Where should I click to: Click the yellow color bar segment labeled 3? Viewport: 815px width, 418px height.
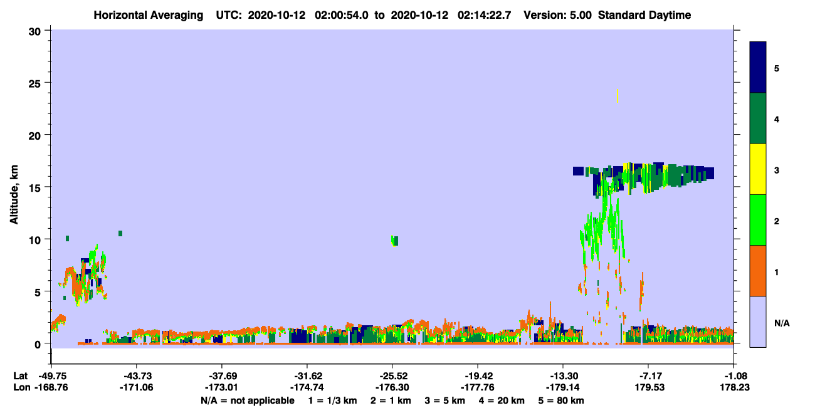click(758, 169)
